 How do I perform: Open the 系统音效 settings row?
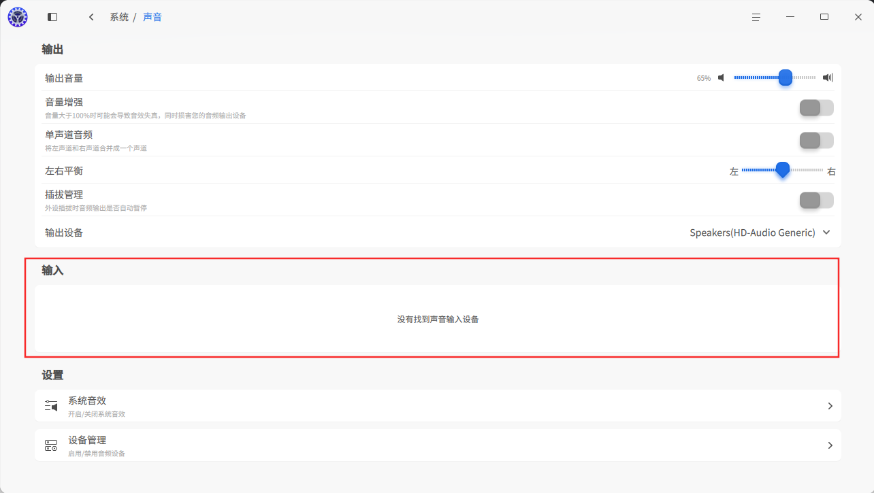point(438,406)
